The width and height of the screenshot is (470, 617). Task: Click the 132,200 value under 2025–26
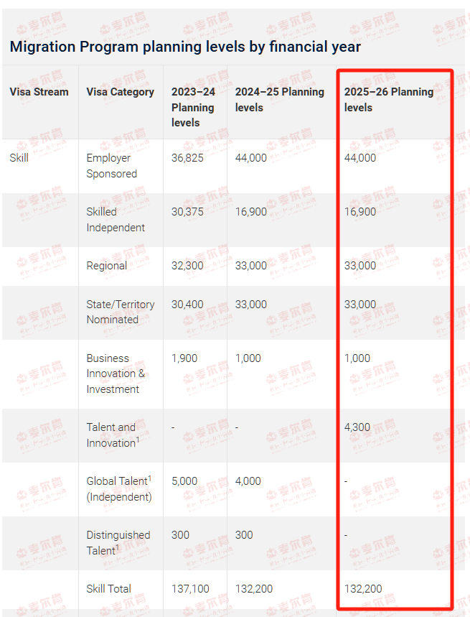pyautogui.click(x=363, y=589)
